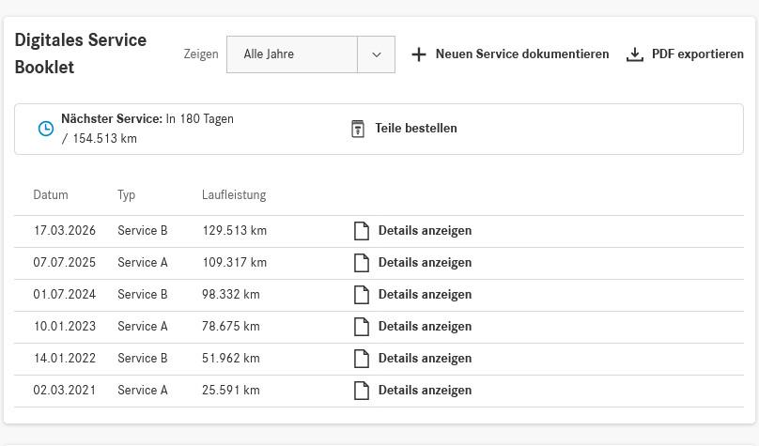
Task: Click the Teile bestellen parts icon
Action: [358, 129]
